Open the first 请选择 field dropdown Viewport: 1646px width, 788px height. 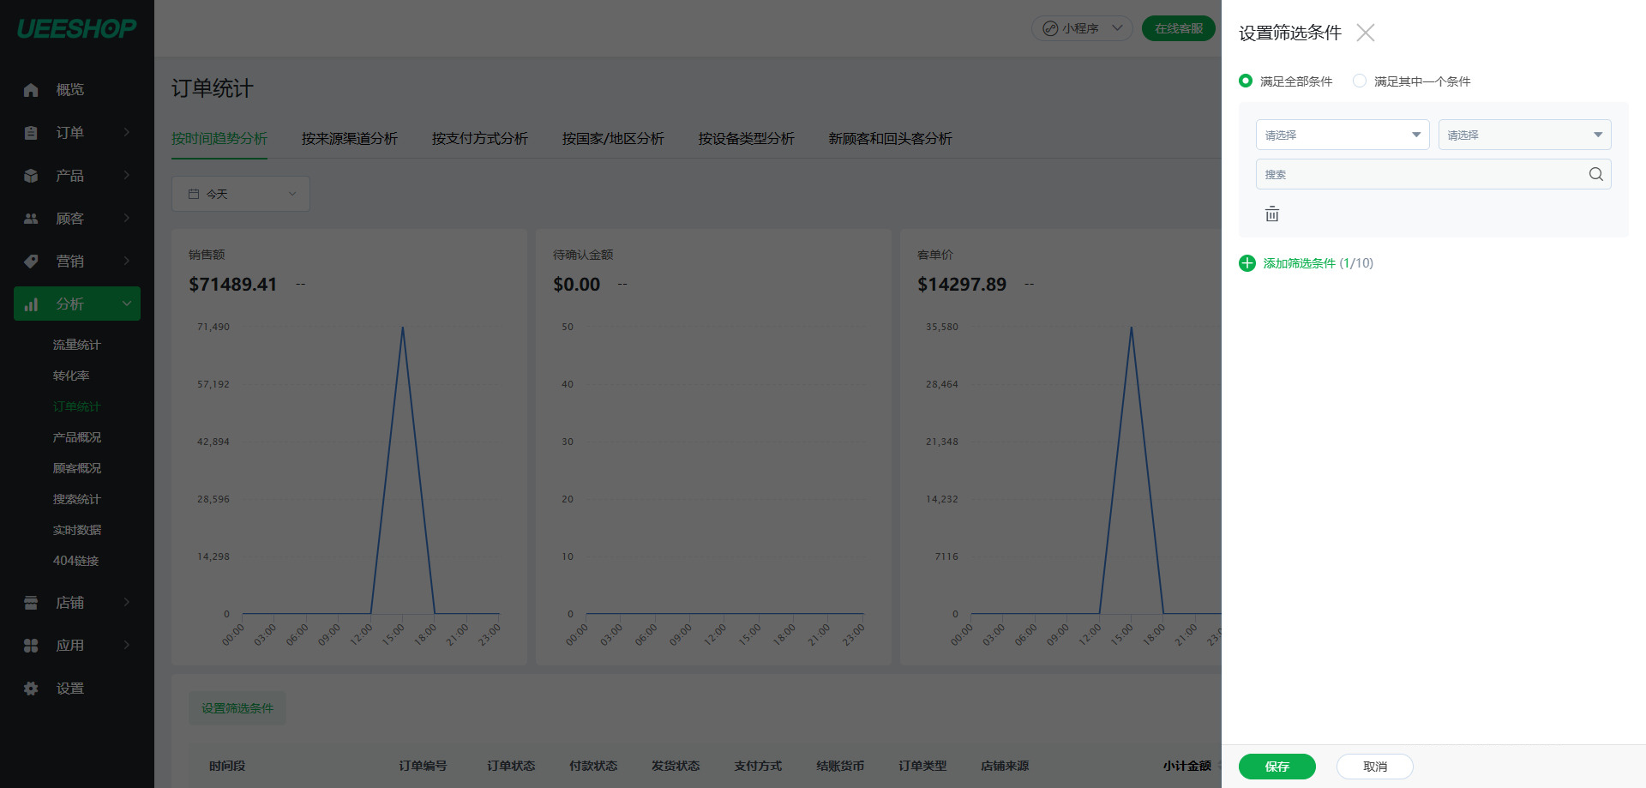(x=1343, y=135)
